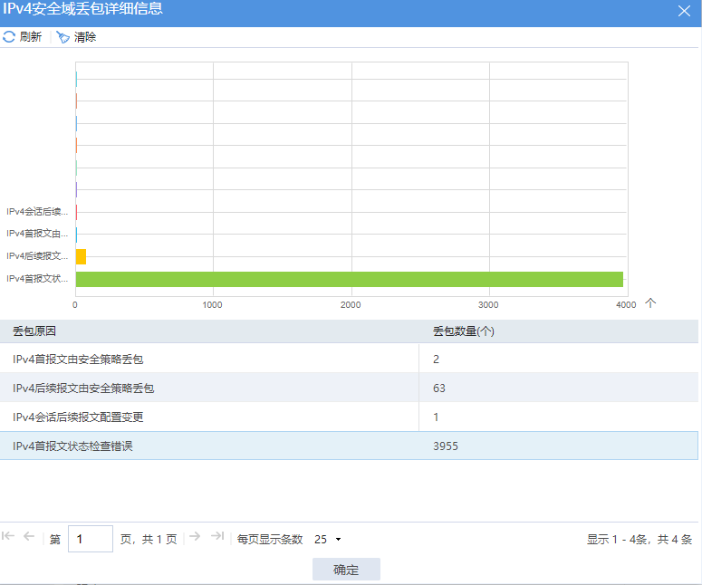Go to previous page arrow icon

point(29,536)
